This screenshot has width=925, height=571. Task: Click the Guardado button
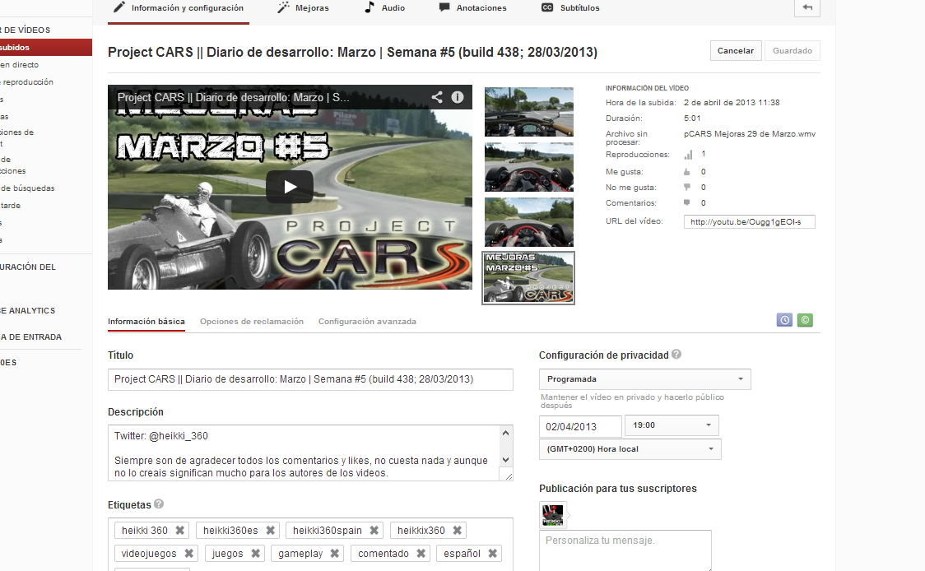click(793, 51)
